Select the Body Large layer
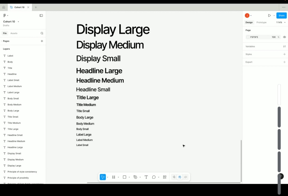 point(13,111)
